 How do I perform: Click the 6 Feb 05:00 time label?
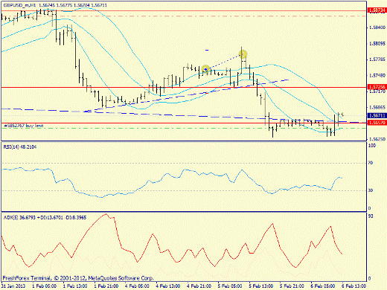323,286
